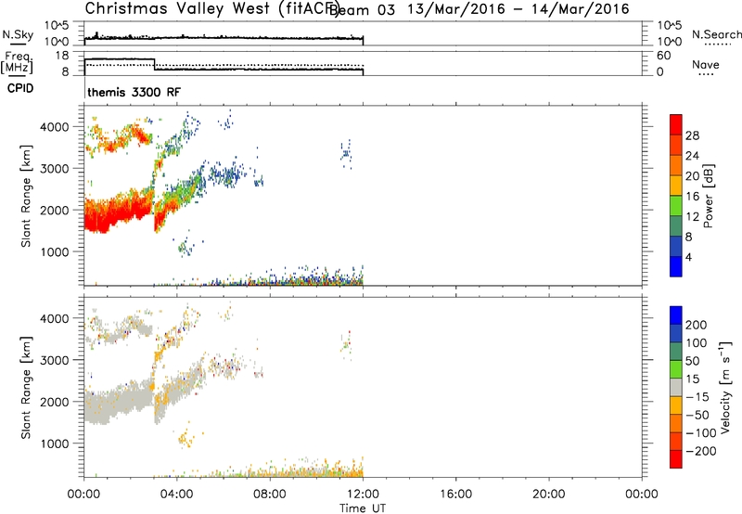Click the 3000 tick label on the velocity panel
The width and height of the screenshot is (742, 514).
(x=55, y=360)
